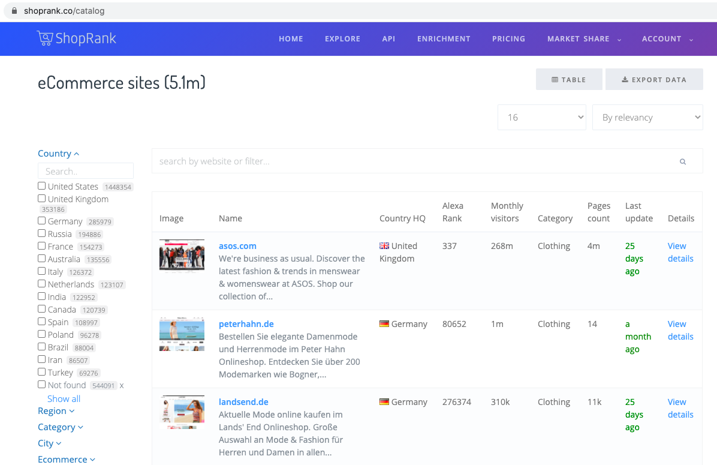Collapse the Country filter section
Viewport: 717px width, 465px height.
59,154
